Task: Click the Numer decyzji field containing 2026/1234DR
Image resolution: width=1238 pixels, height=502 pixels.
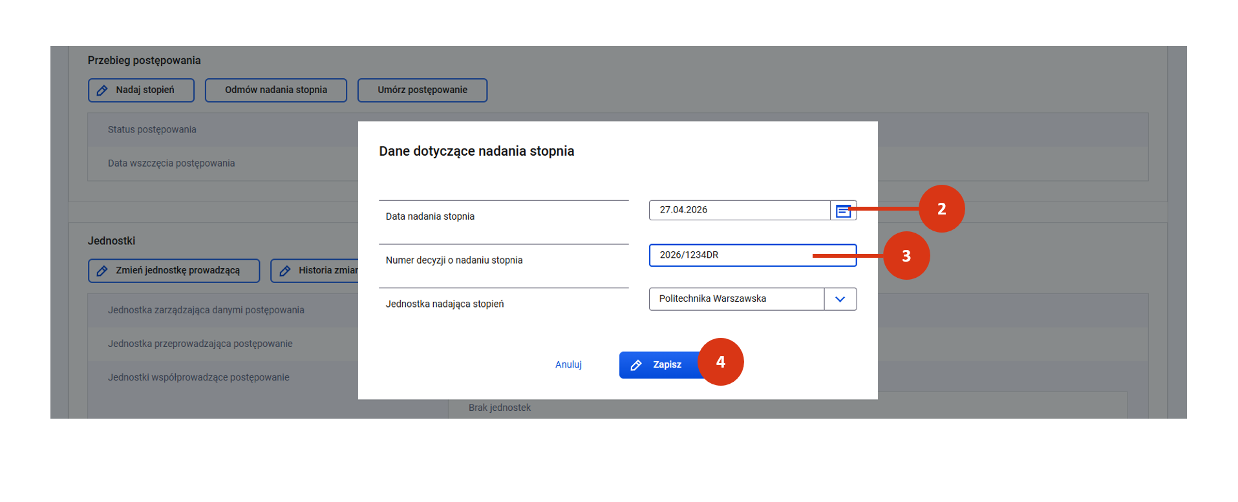Action: pyautogui.click(x=731, y=255)
